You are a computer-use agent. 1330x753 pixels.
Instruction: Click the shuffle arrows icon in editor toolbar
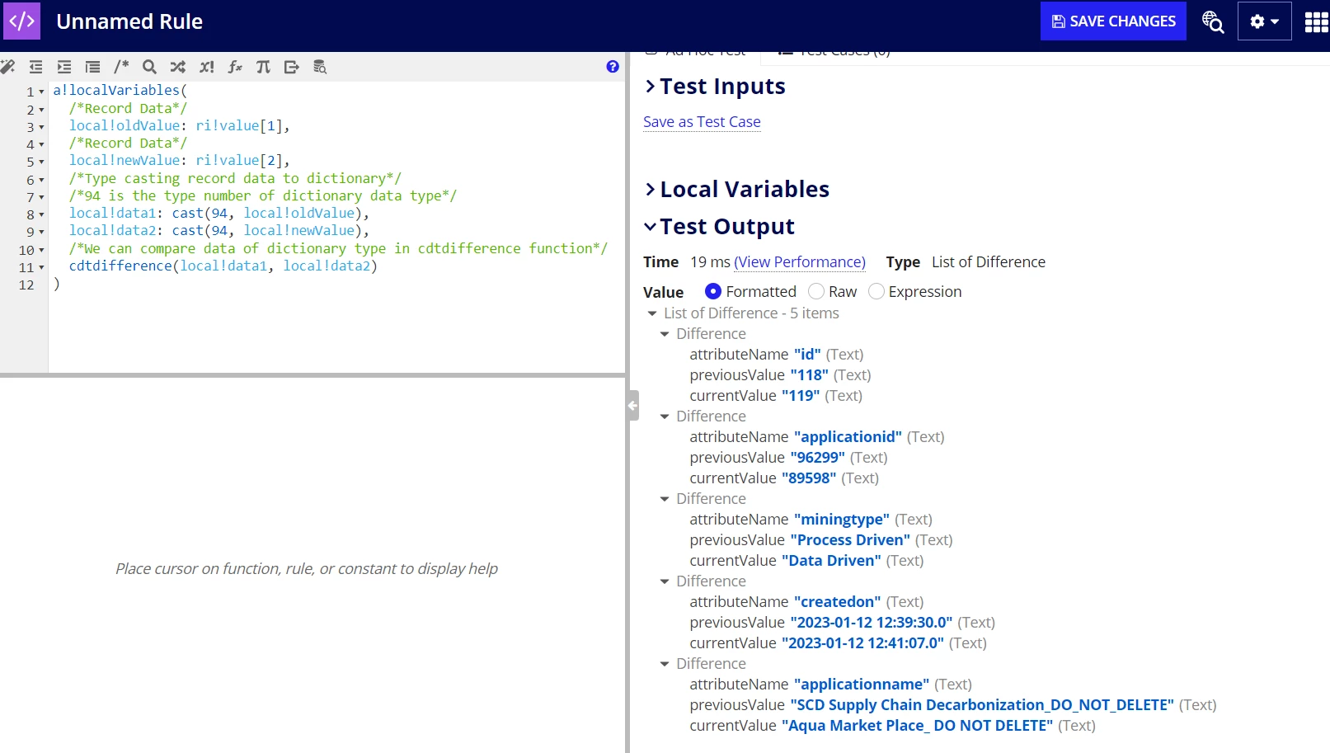click(x=178, y=67)
